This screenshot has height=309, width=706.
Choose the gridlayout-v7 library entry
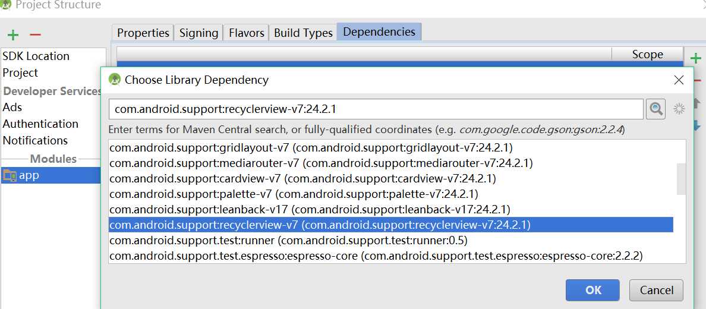pos(311,147)
